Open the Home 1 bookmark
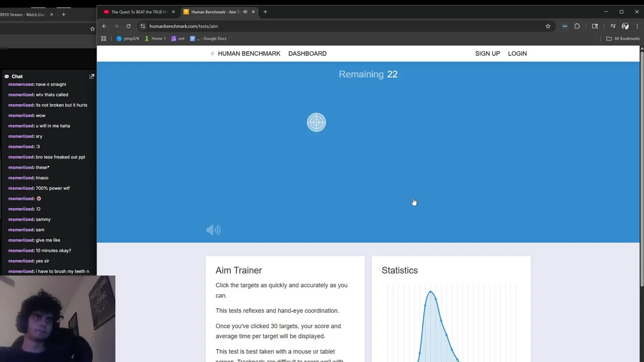644x362 pixels. point(155,38)
